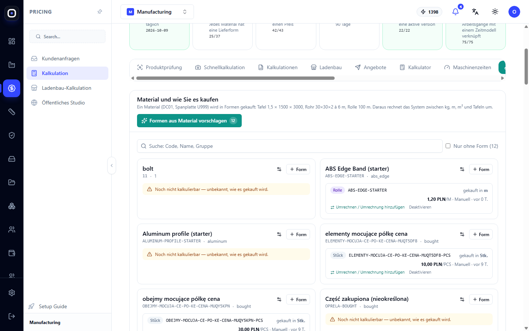Open the wallet icon in sidebar
529x331 pixels.
12,253
